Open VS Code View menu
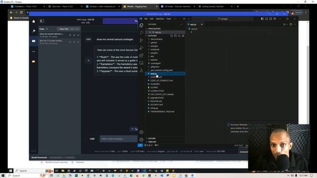The image size is (317, 178). 168,19
